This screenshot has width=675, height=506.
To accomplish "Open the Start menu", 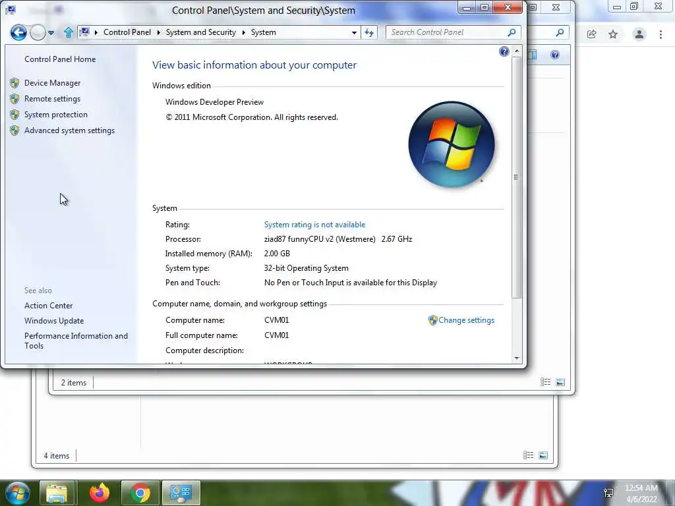I will pos(18,493).
